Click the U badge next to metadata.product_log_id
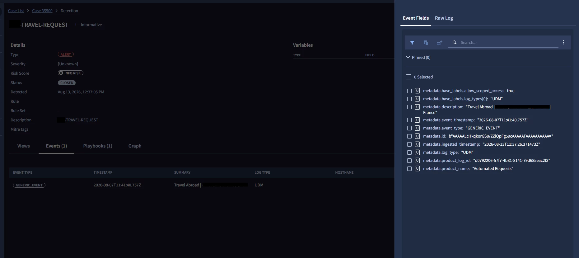This screenshot has height=258, width=579. (417, 160)
